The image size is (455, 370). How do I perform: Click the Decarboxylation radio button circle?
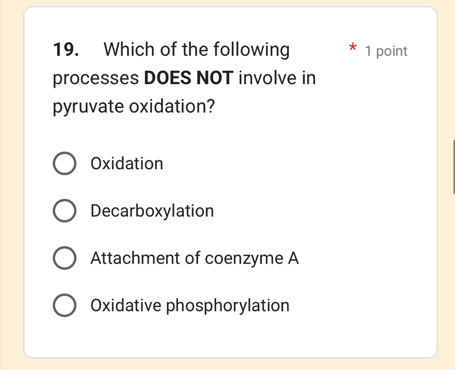(65, 210)
